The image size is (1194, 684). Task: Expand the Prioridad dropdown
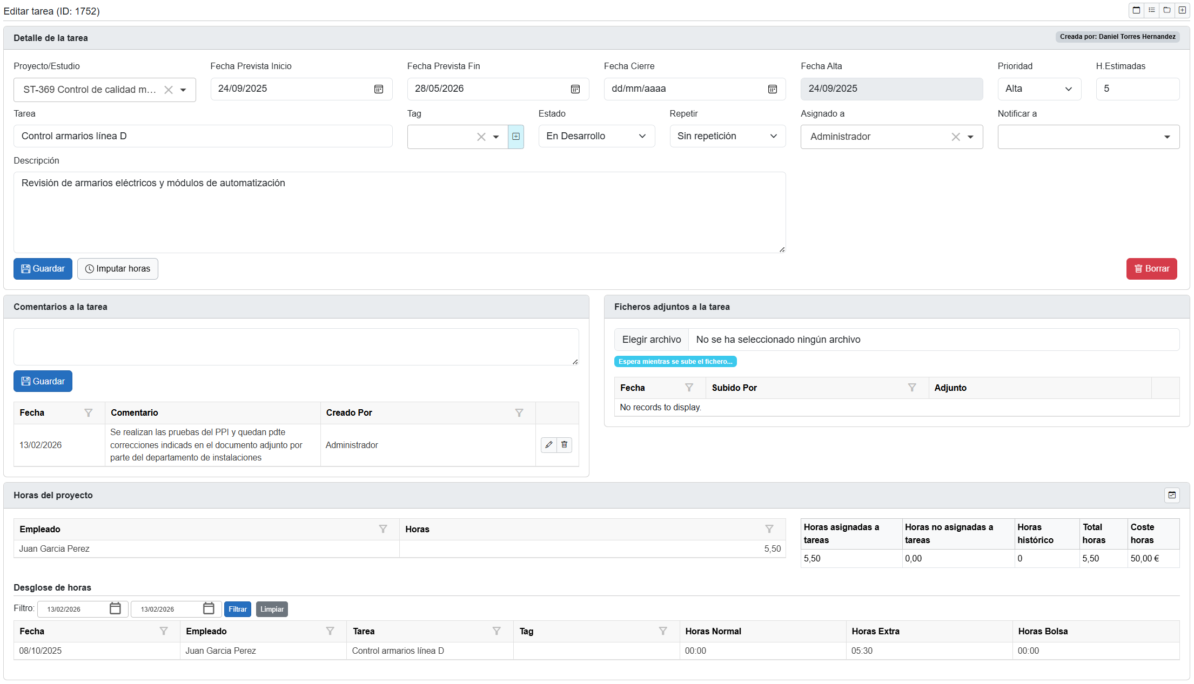(1038, 89)
